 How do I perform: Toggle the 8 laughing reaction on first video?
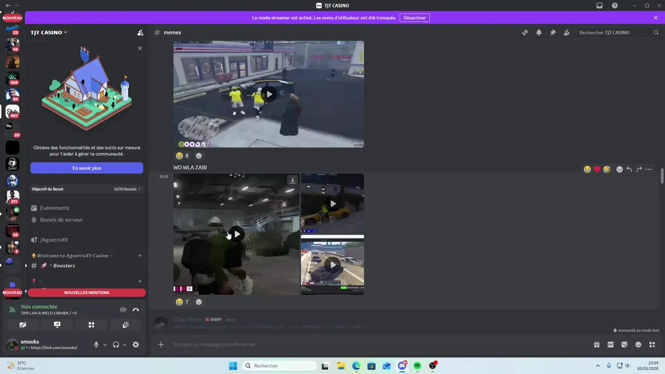point(182,155)
